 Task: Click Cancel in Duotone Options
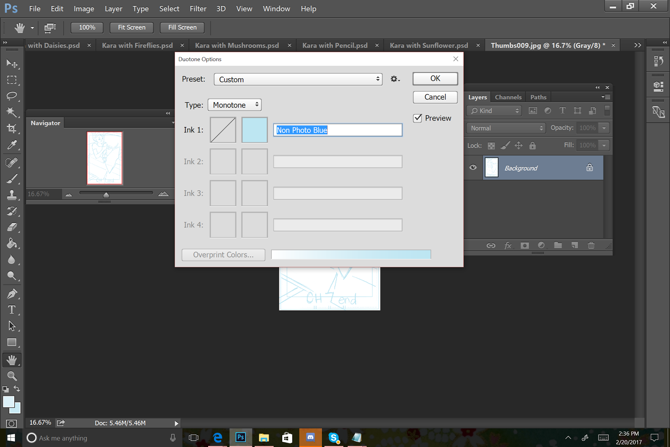pyautogui.click(x=435, y=97)
